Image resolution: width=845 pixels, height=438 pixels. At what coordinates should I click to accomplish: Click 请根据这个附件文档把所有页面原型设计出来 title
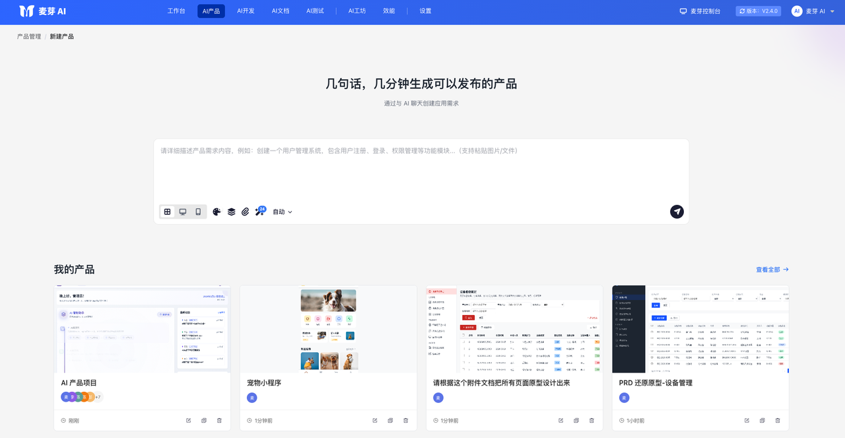pos(502,383)
